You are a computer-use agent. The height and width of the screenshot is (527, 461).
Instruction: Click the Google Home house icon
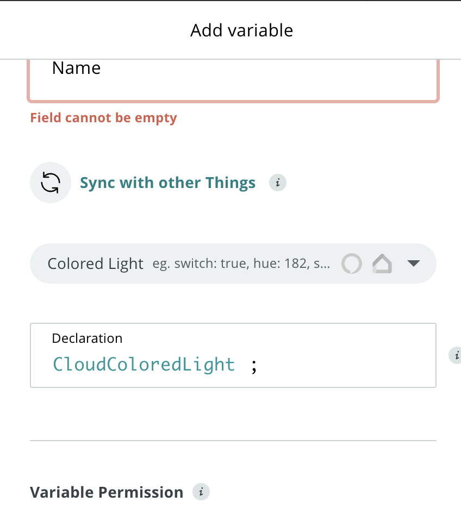pos(382,263)
